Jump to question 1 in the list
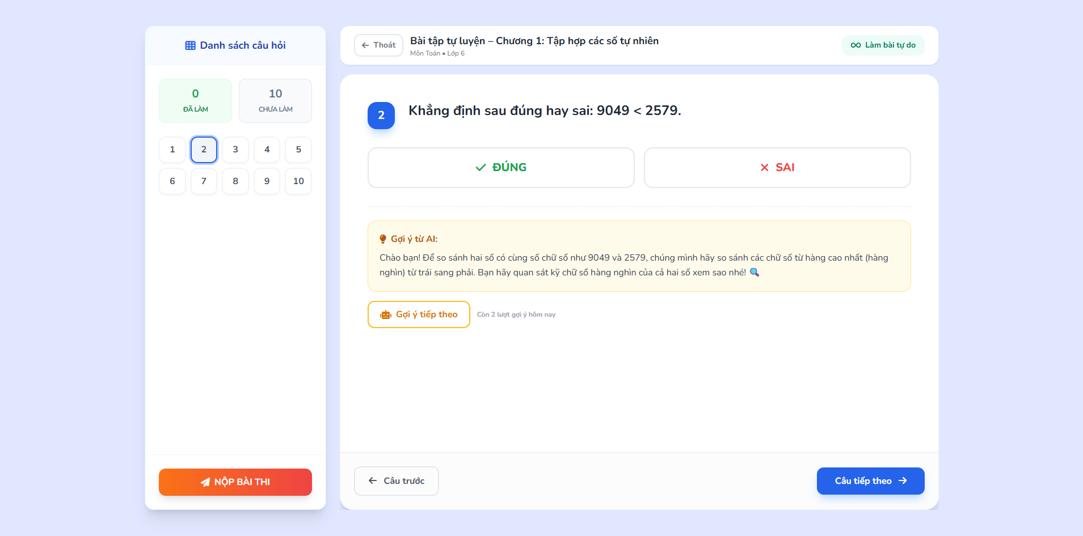 (172, 150)
